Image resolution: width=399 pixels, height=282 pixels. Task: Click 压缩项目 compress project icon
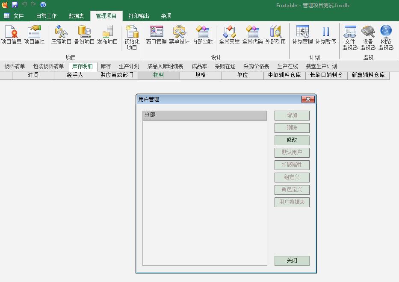pos(61,35)
